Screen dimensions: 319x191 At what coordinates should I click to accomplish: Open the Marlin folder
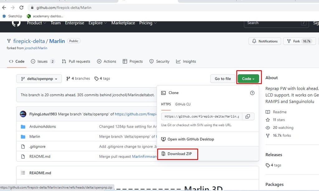(x=35, y=136)
